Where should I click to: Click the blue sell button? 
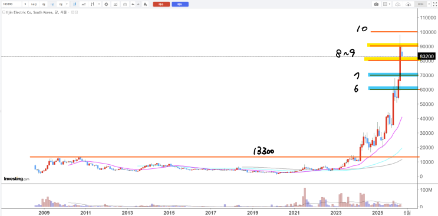pos(180,4)
